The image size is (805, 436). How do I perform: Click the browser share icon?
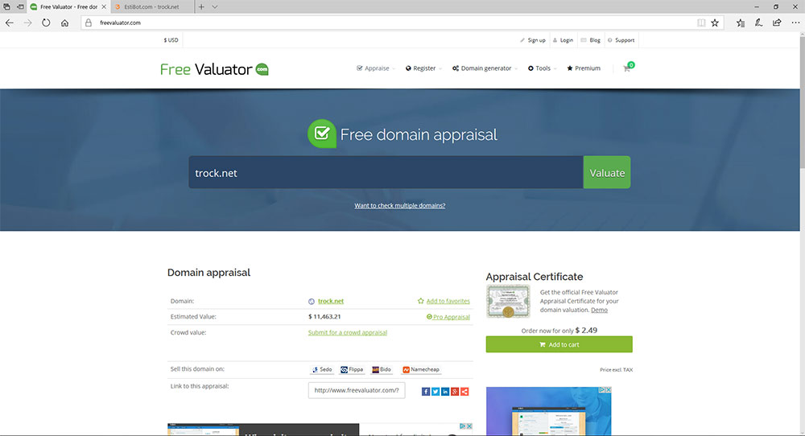coord(777,23)
